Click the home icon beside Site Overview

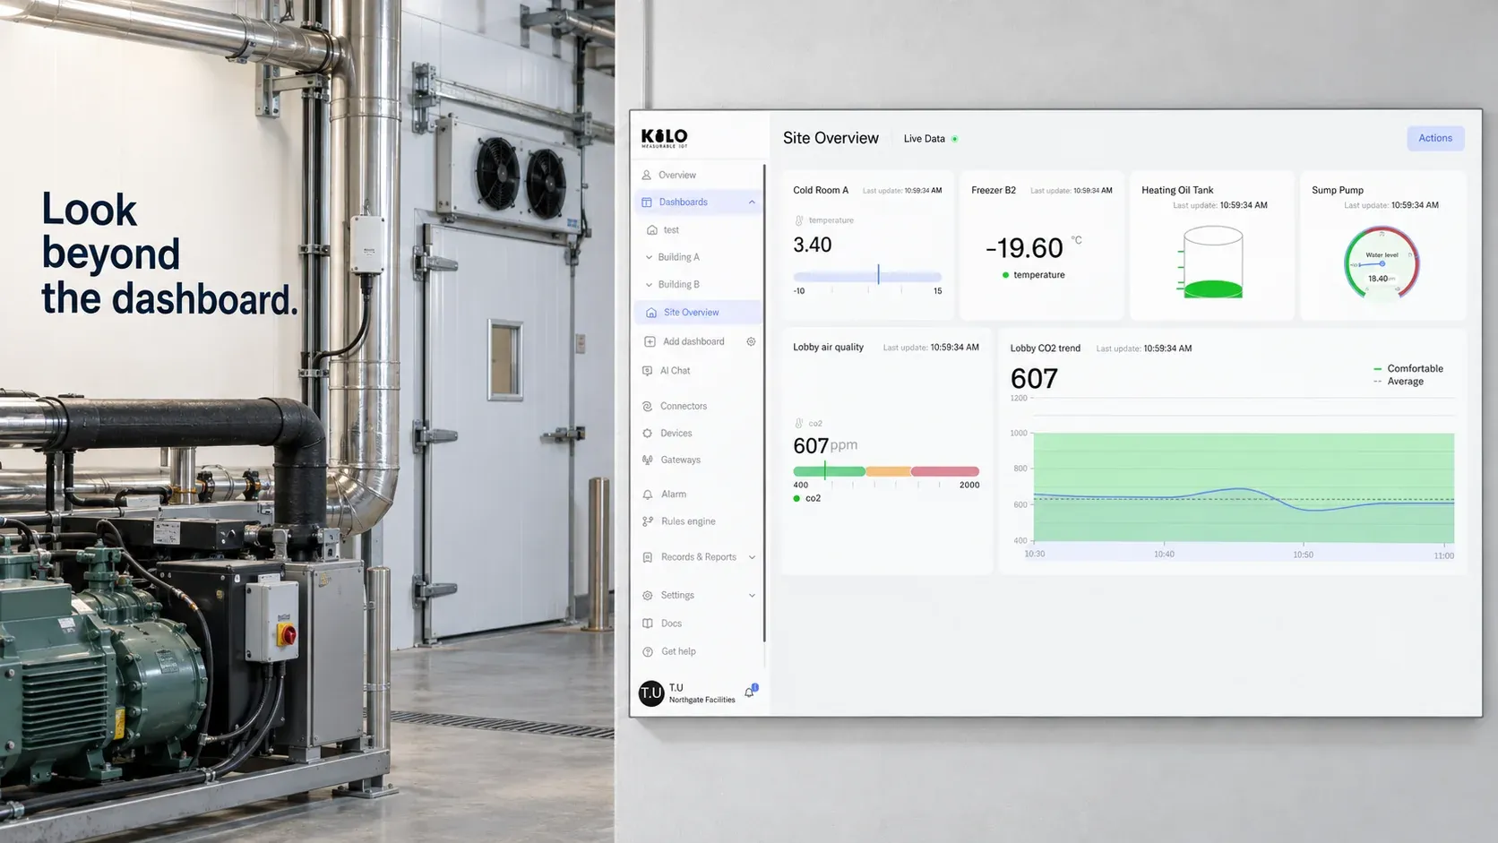click(651, 313)
